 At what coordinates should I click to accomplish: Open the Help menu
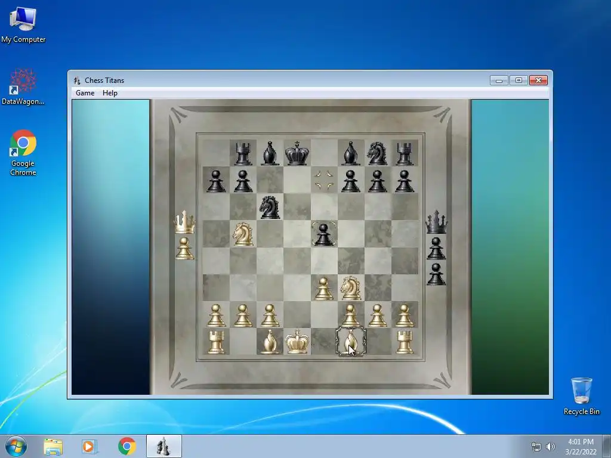pyautogui.click(x=110, y=93)
